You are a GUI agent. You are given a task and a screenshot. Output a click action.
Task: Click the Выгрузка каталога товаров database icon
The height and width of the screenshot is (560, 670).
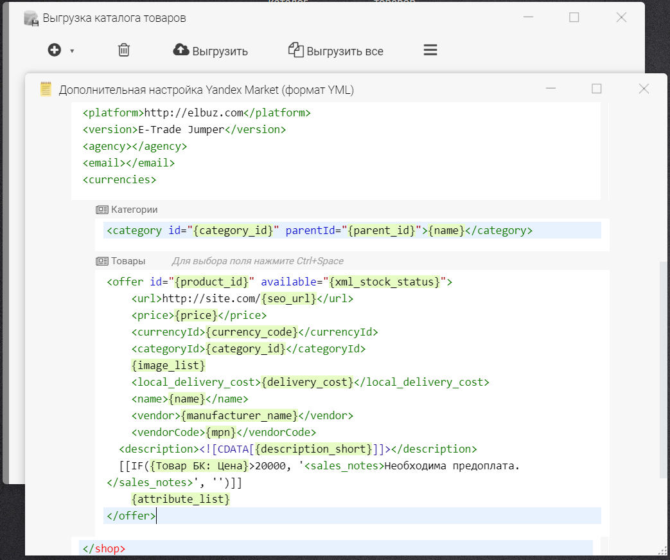pyautogui.click(x=31, y=19)
